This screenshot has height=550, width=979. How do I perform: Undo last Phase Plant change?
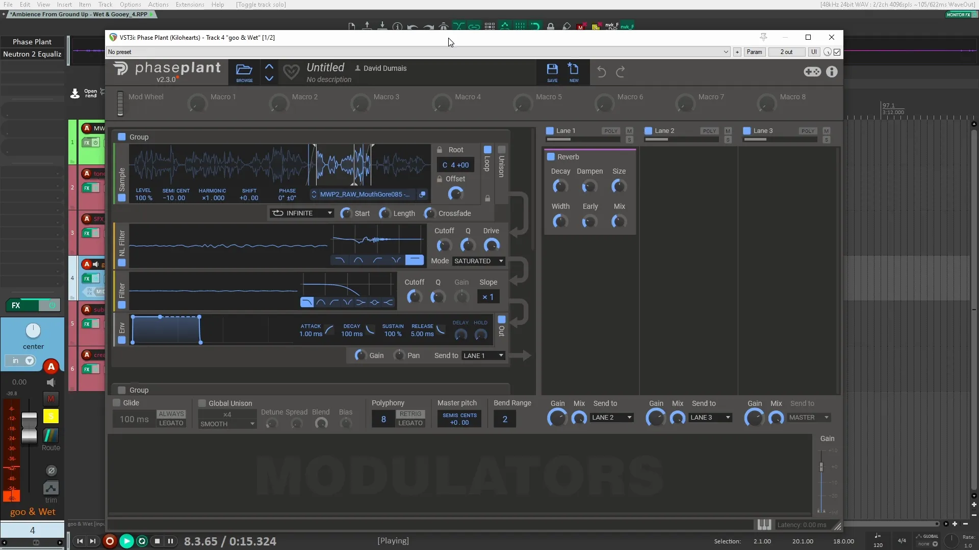(602, 72)
